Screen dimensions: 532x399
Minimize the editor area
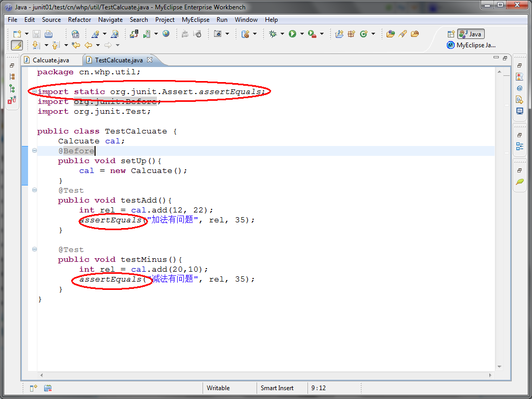click(496, 58)
